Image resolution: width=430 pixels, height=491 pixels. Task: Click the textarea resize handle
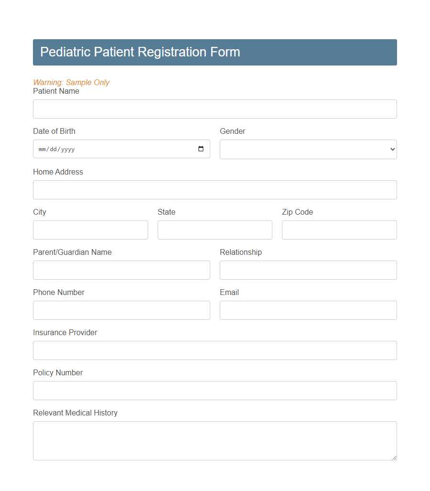(395, 458)
